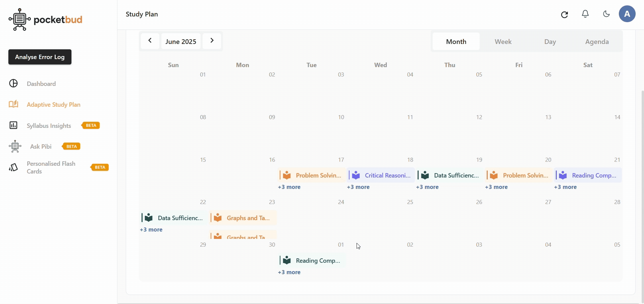Image resolution: width=644 pixels, height=304 pixels.
Task: Show '+3 more' events on July 1
Action: point(289,272)
